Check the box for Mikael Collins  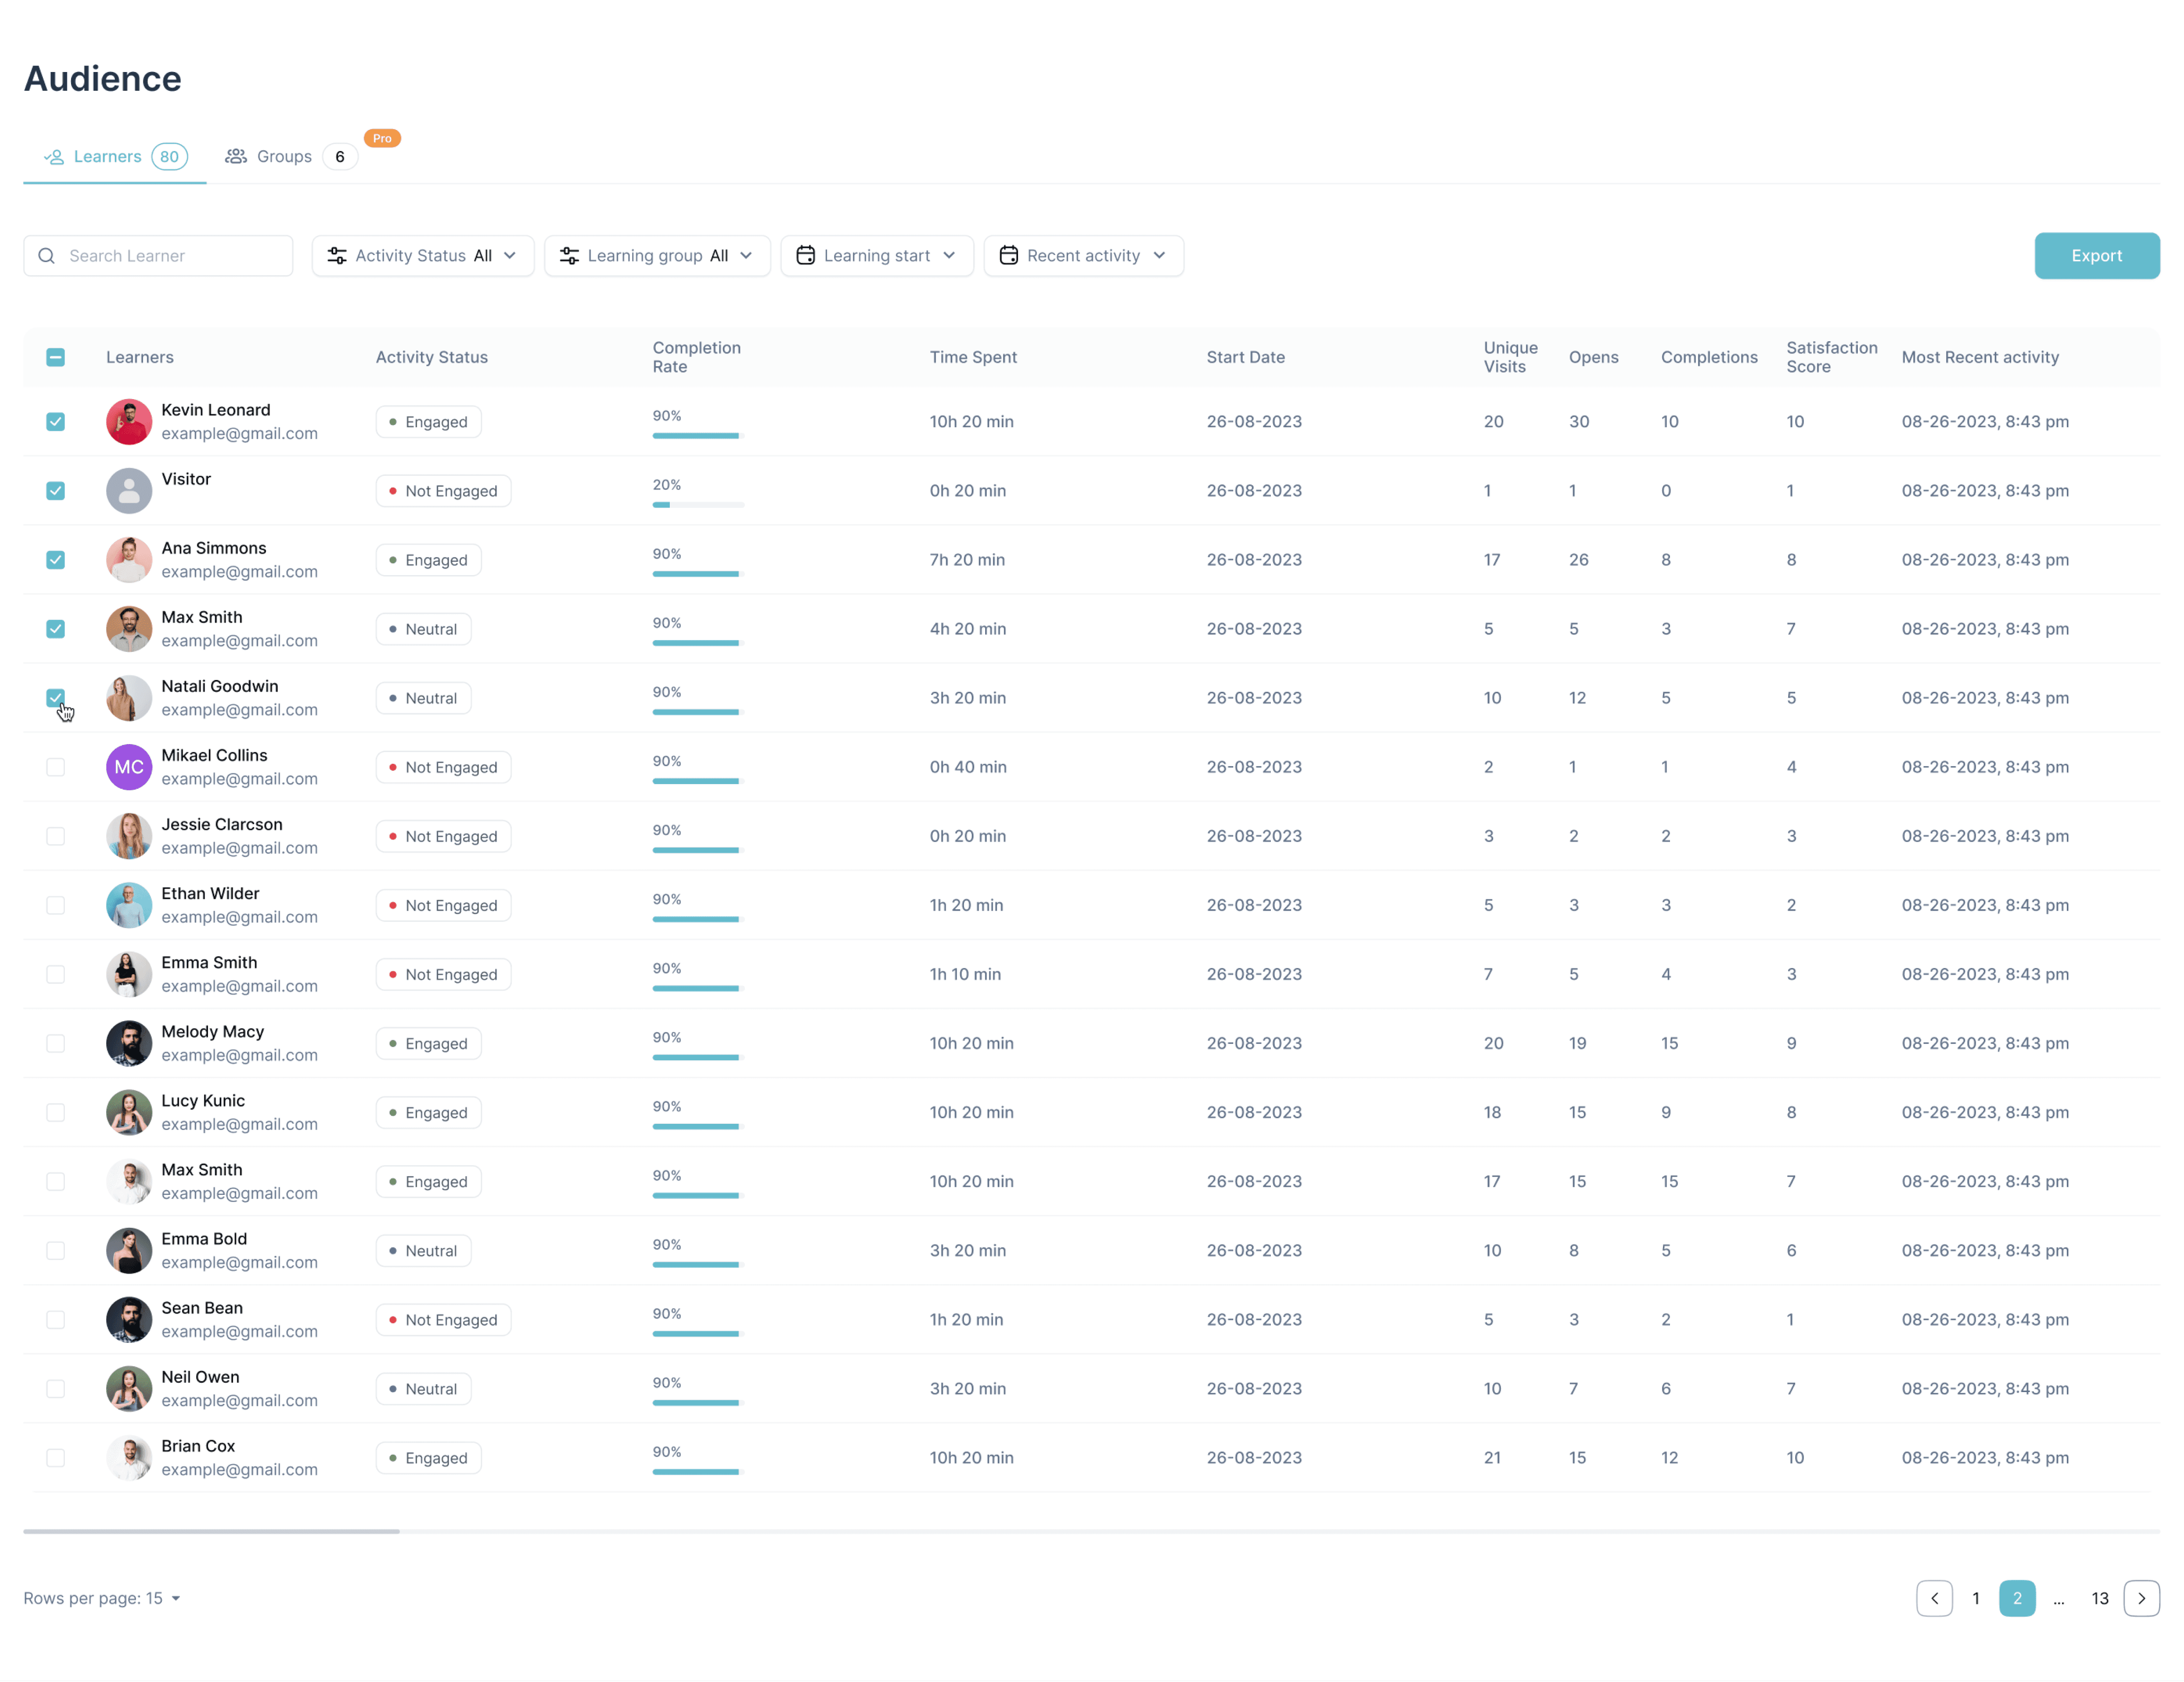point(56,767)
